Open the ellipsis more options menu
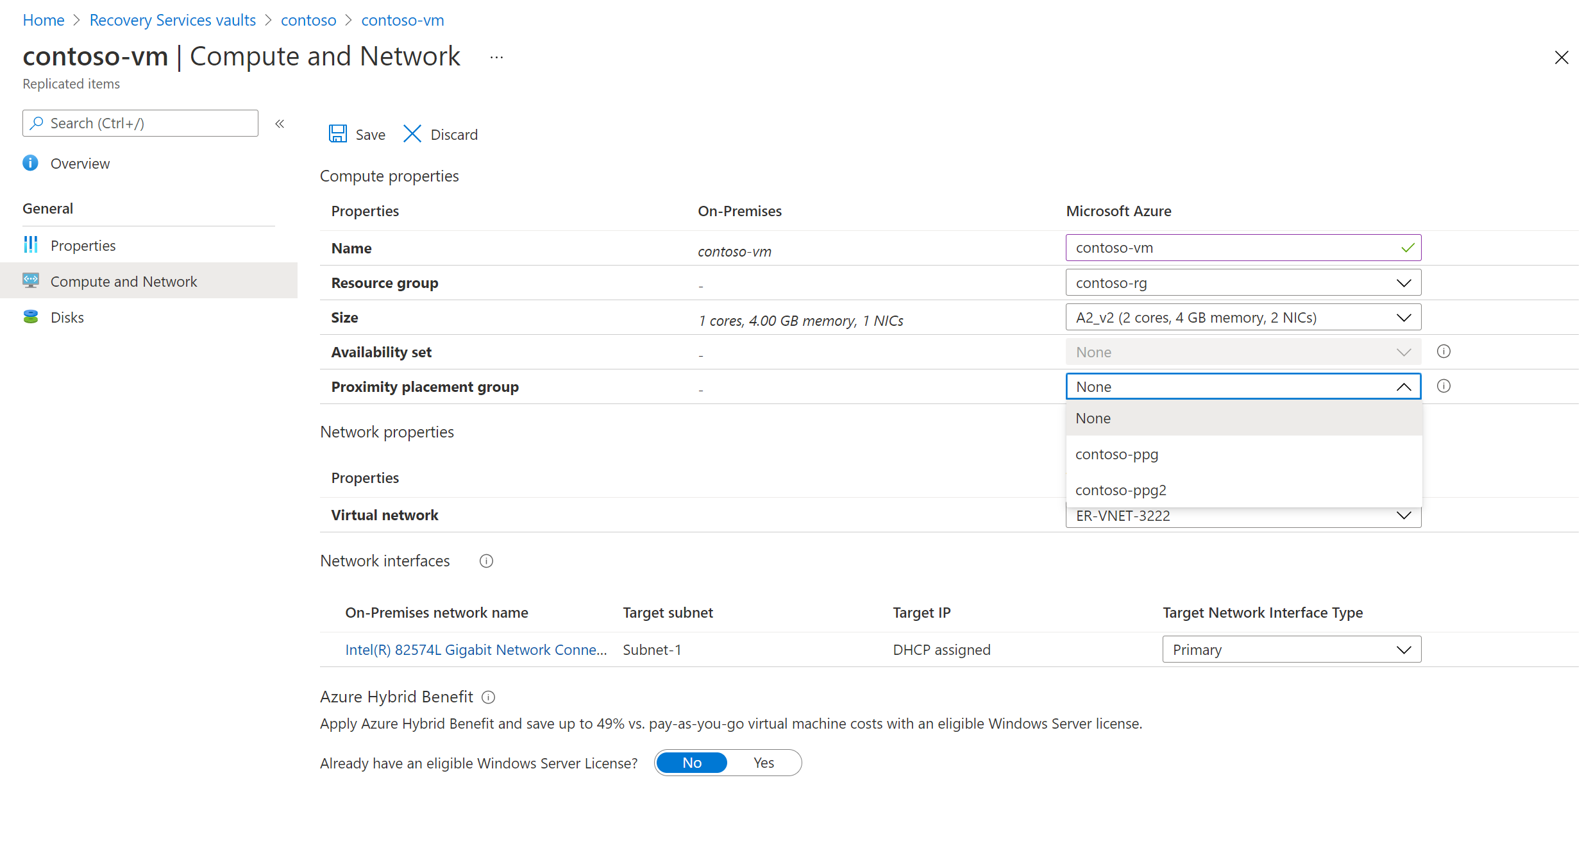The width and height of the screenshot is (1591, 864). click(496, 58)
